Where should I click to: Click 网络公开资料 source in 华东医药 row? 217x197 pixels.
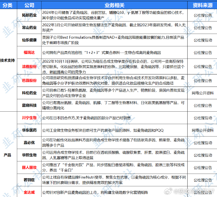click(x=203, y=130)
